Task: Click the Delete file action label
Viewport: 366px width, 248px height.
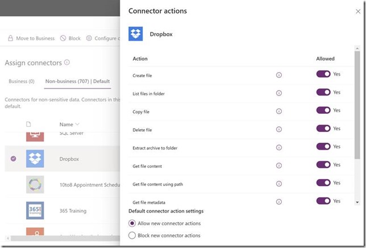Action: (142, 130)
